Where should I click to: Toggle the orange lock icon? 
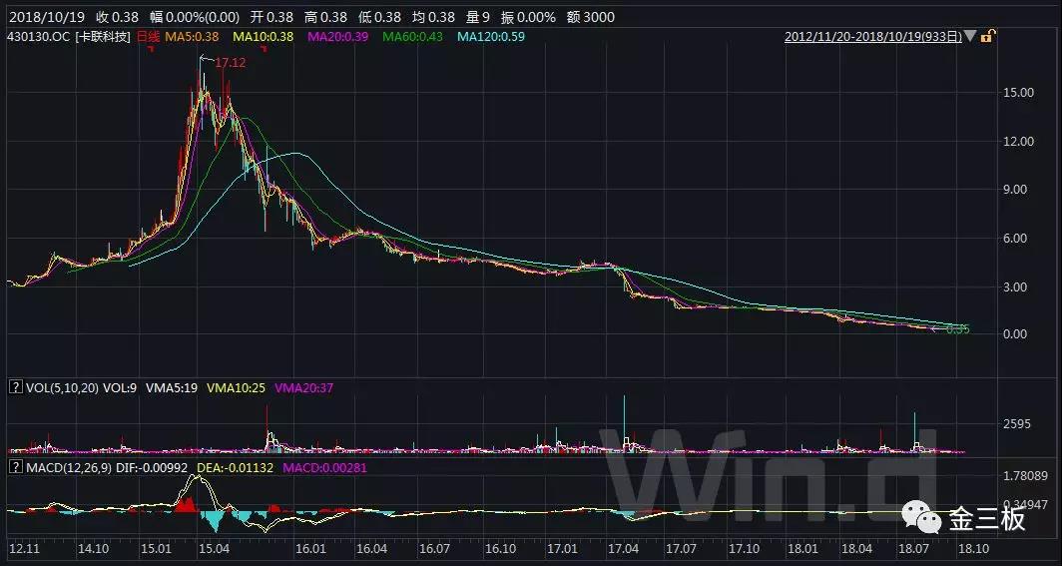[x=986, y=37]
